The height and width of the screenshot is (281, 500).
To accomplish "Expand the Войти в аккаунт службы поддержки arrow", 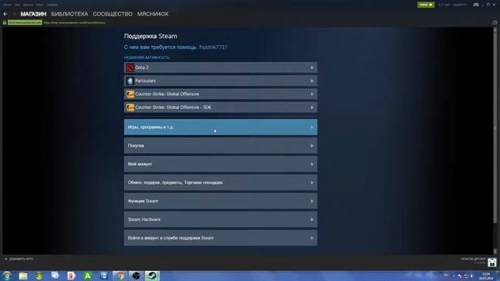I will click(312, 238).
